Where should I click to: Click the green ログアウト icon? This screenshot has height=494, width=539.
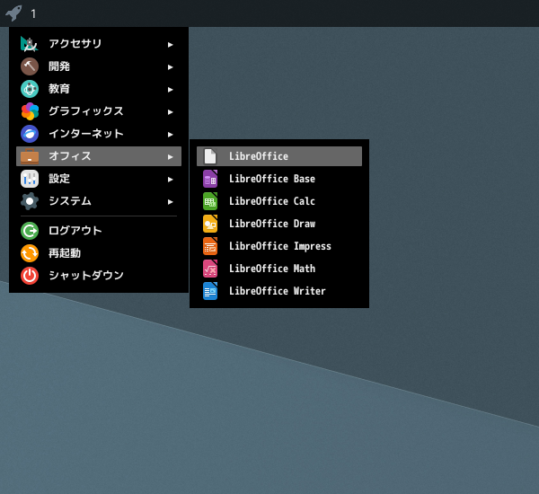tap(30, 231)
